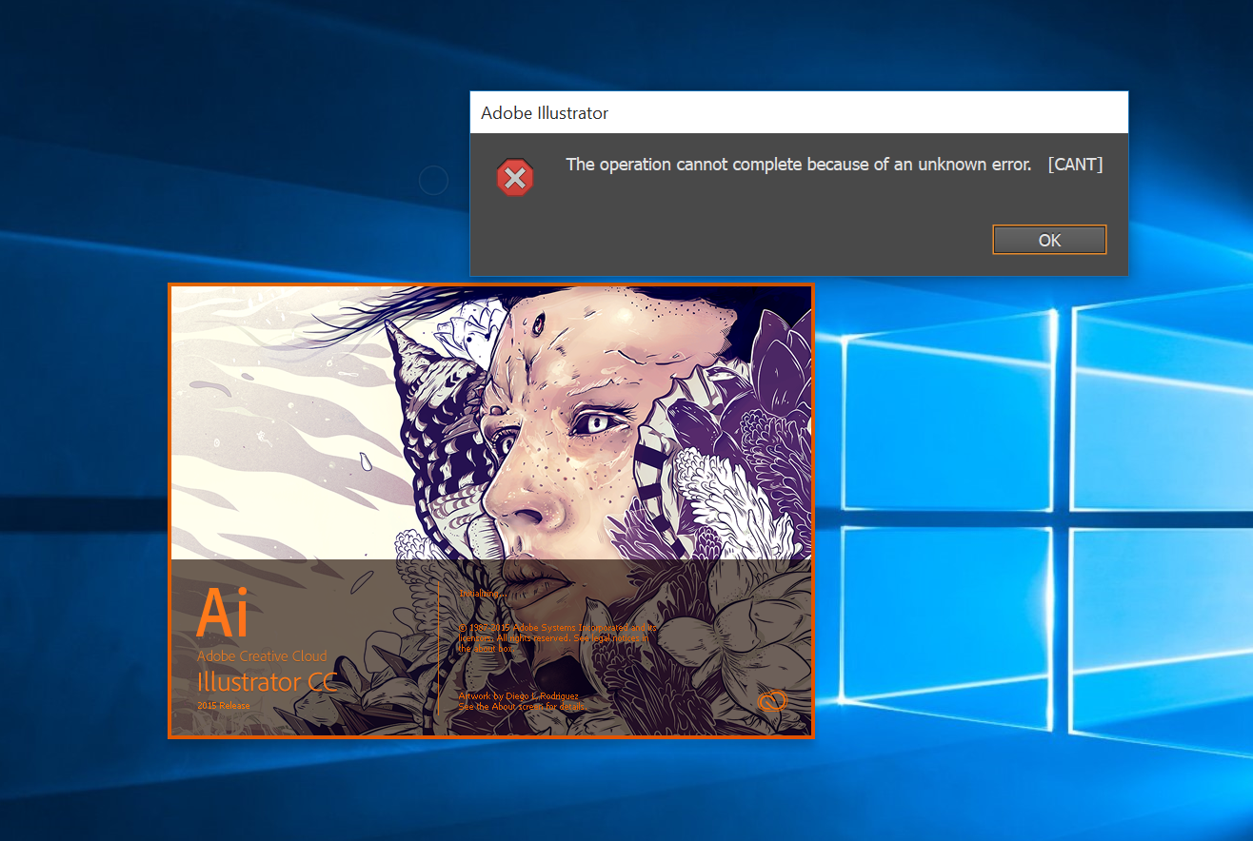
Task: Click the orange vertical divider on splash
Action: [x=438, y=649]
